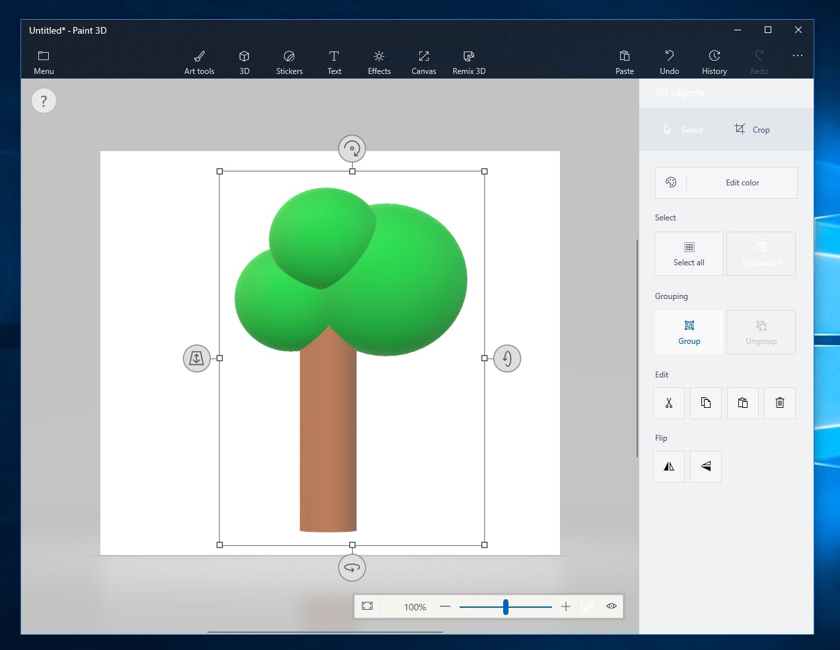Viewport: 840px width, 650px height.
Task: Expand the more options ellipsis menu
Action: click(x=797, y=56)
